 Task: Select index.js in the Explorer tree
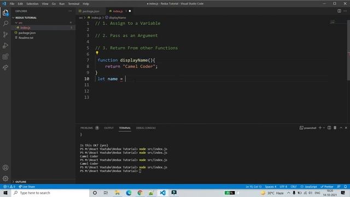tap(44, 28)
